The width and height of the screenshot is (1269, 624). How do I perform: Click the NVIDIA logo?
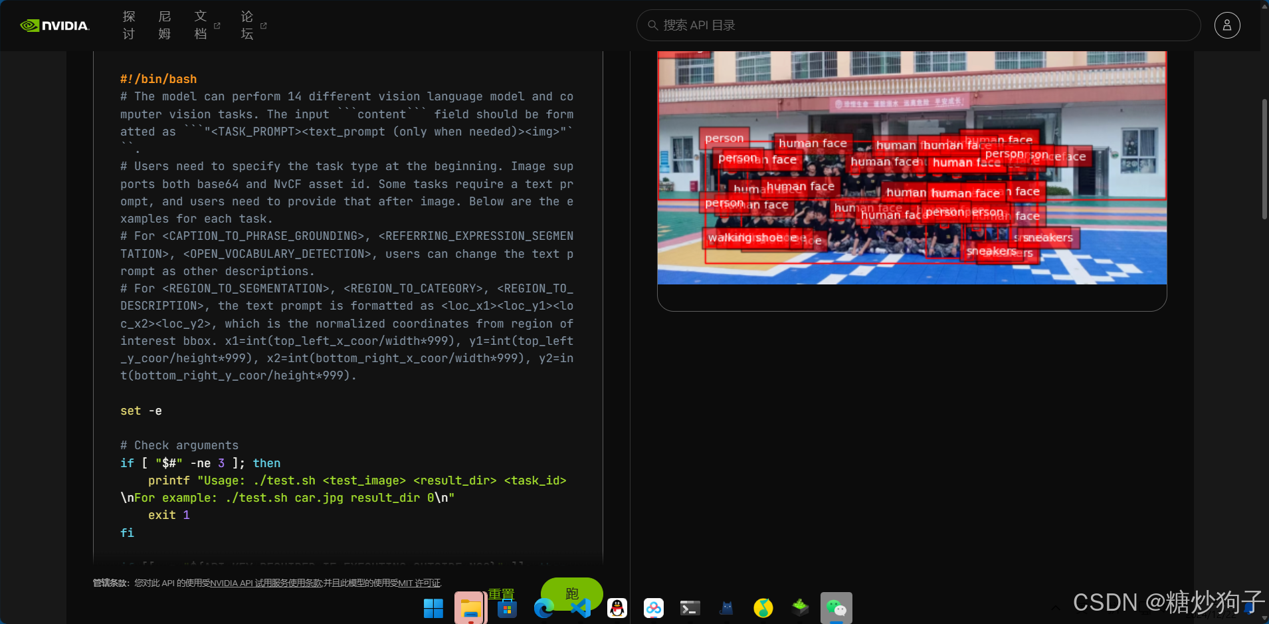coord(54,25)
